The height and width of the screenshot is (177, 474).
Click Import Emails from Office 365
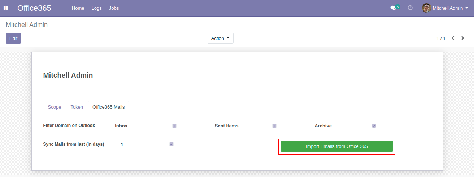click(337, 146)
